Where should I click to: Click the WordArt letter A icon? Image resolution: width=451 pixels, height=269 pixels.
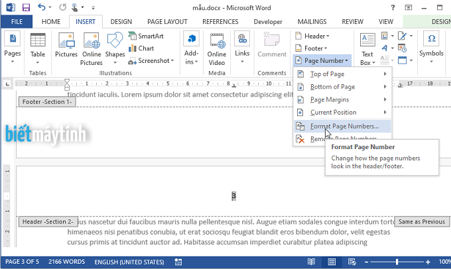[385, 48]
